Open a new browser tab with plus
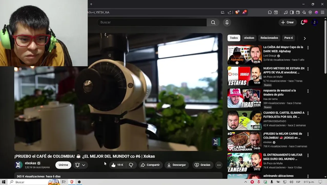 [x=91, y=4]
